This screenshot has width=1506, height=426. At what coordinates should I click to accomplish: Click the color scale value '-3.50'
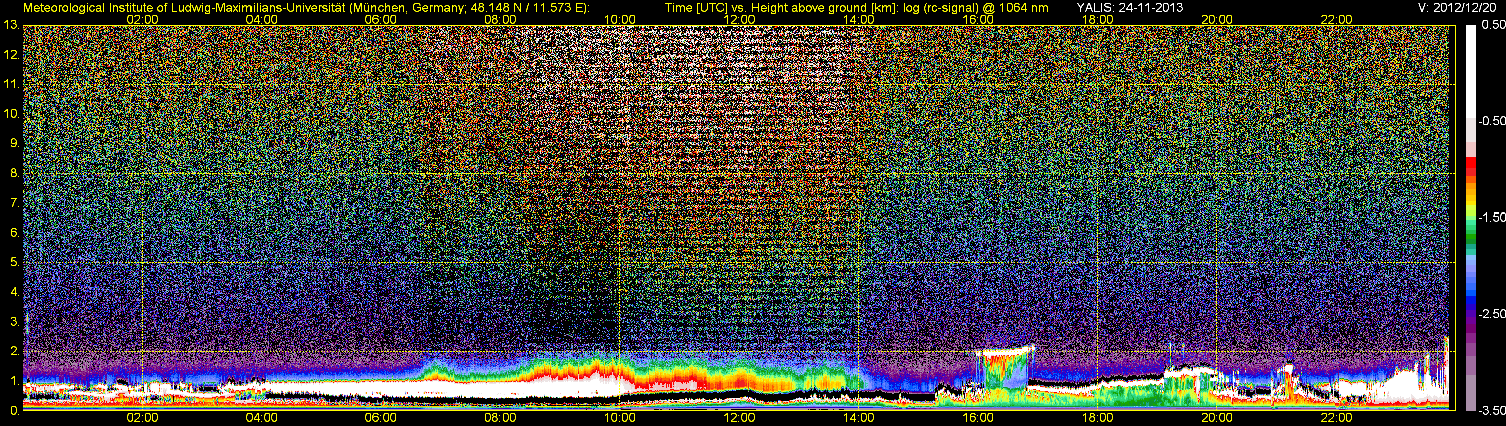[1491, 411]
